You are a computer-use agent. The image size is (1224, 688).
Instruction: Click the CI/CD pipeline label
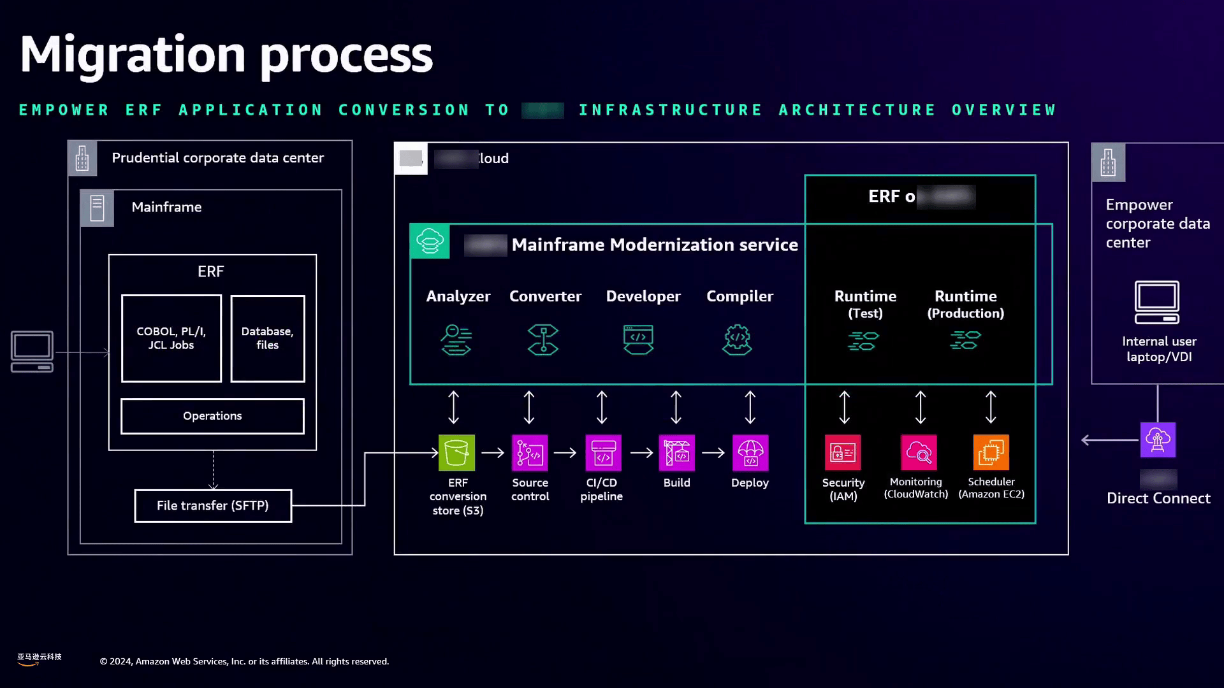coord(601,490)
